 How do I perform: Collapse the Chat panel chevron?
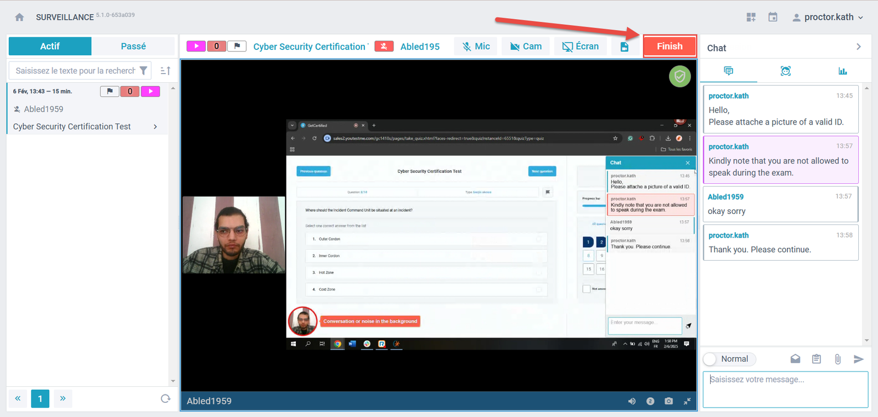[859, 47]
